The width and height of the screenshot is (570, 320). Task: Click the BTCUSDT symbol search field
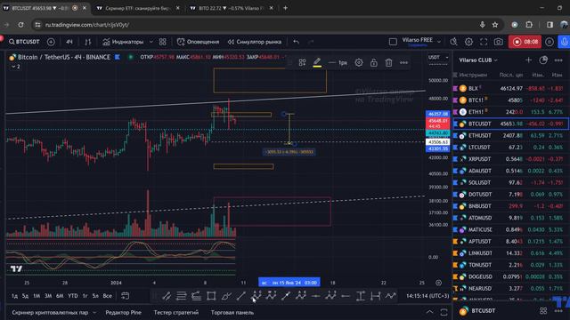(x=24, y=42)
